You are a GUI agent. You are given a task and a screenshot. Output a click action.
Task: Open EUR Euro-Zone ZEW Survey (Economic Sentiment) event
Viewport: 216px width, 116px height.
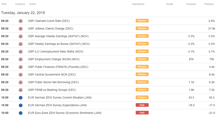click(x=65, y=113)
